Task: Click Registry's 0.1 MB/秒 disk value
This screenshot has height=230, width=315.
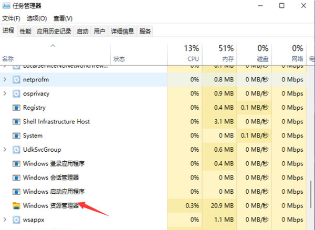Action: pyautogui.click(x=255, y=108)
